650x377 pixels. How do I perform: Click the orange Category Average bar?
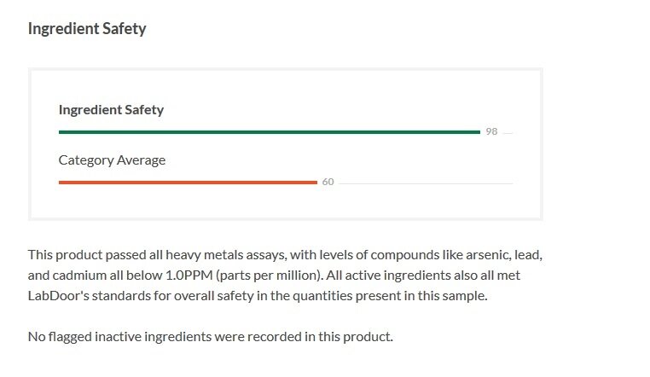click(x=188, y=183)
